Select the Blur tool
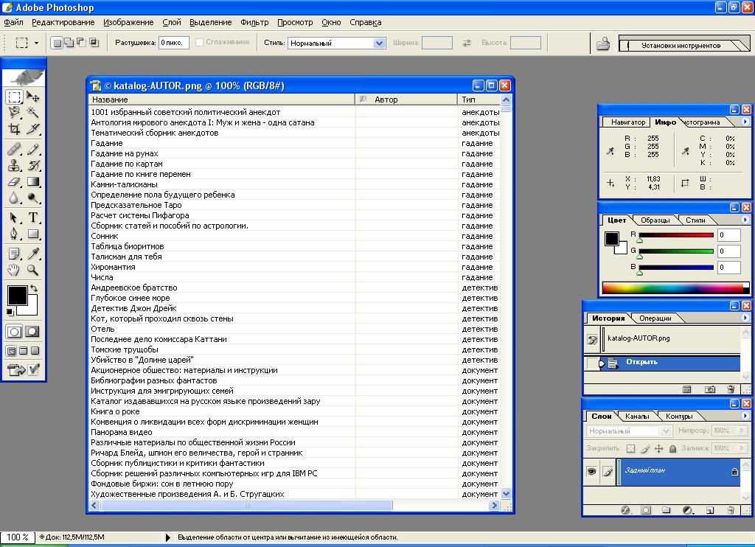Viewport: 755px width, 547px height. (15, 198)
